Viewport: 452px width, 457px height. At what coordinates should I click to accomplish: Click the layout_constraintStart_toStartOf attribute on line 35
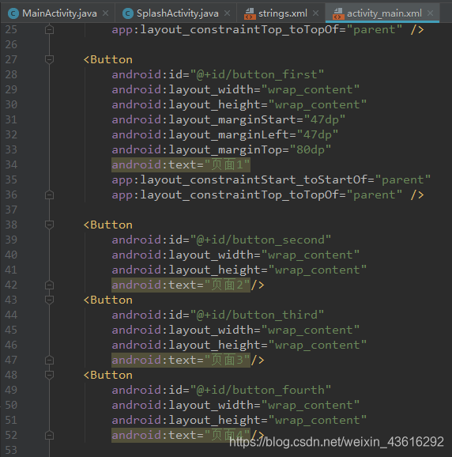point(271,179)
